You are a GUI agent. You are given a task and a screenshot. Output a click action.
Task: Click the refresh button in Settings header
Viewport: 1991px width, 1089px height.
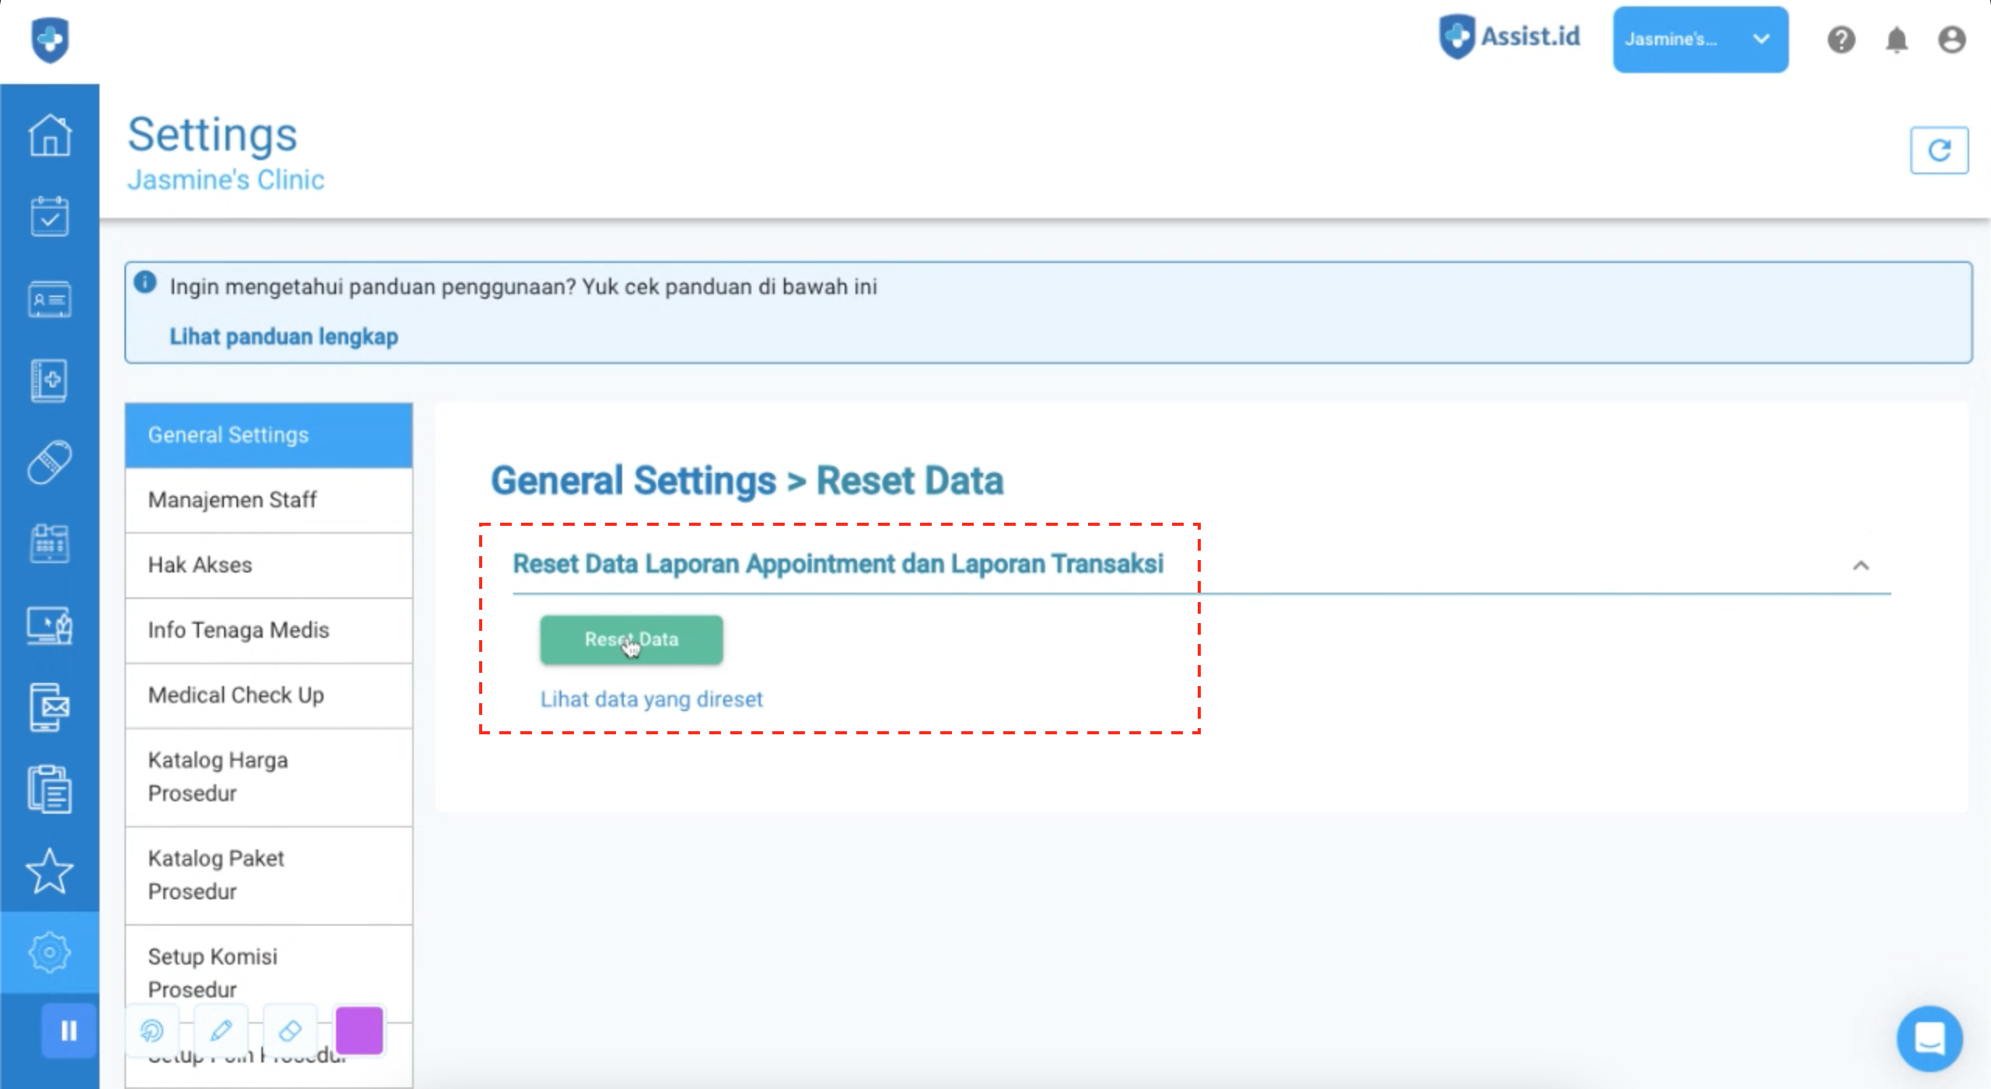1939,150
